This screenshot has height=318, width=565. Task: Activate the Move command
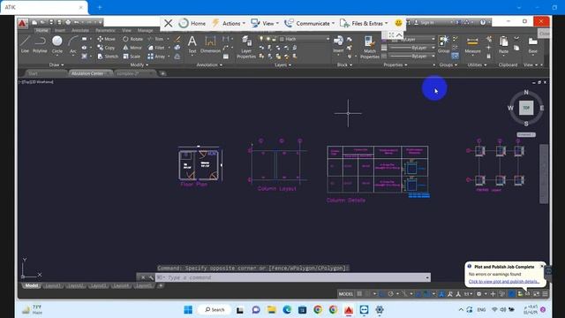(106, 39)
